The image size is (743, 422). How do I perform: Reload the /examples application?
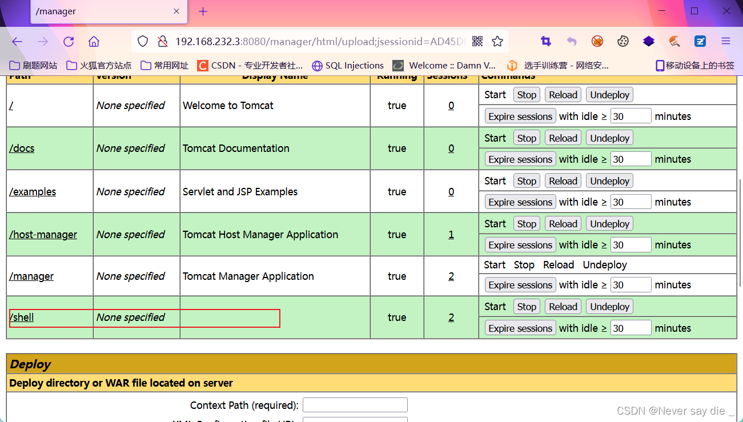coord(563,181)
